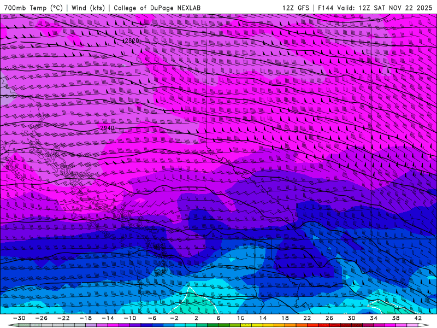Click the "F144 Valid: 12Z SAT NOV 22 2025" text

(x=375, y=8)
